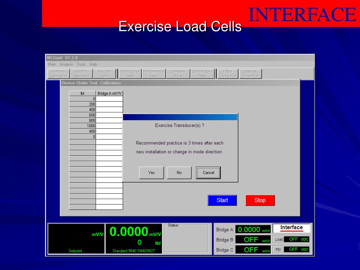Viewport: 360px width, 270px height.
Task: Confirm exercising transducers with Yes
Action: coord(151,173)
